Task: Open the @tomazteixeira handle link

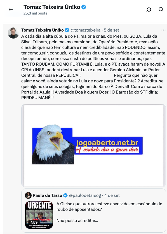Action: click(86, 30)
